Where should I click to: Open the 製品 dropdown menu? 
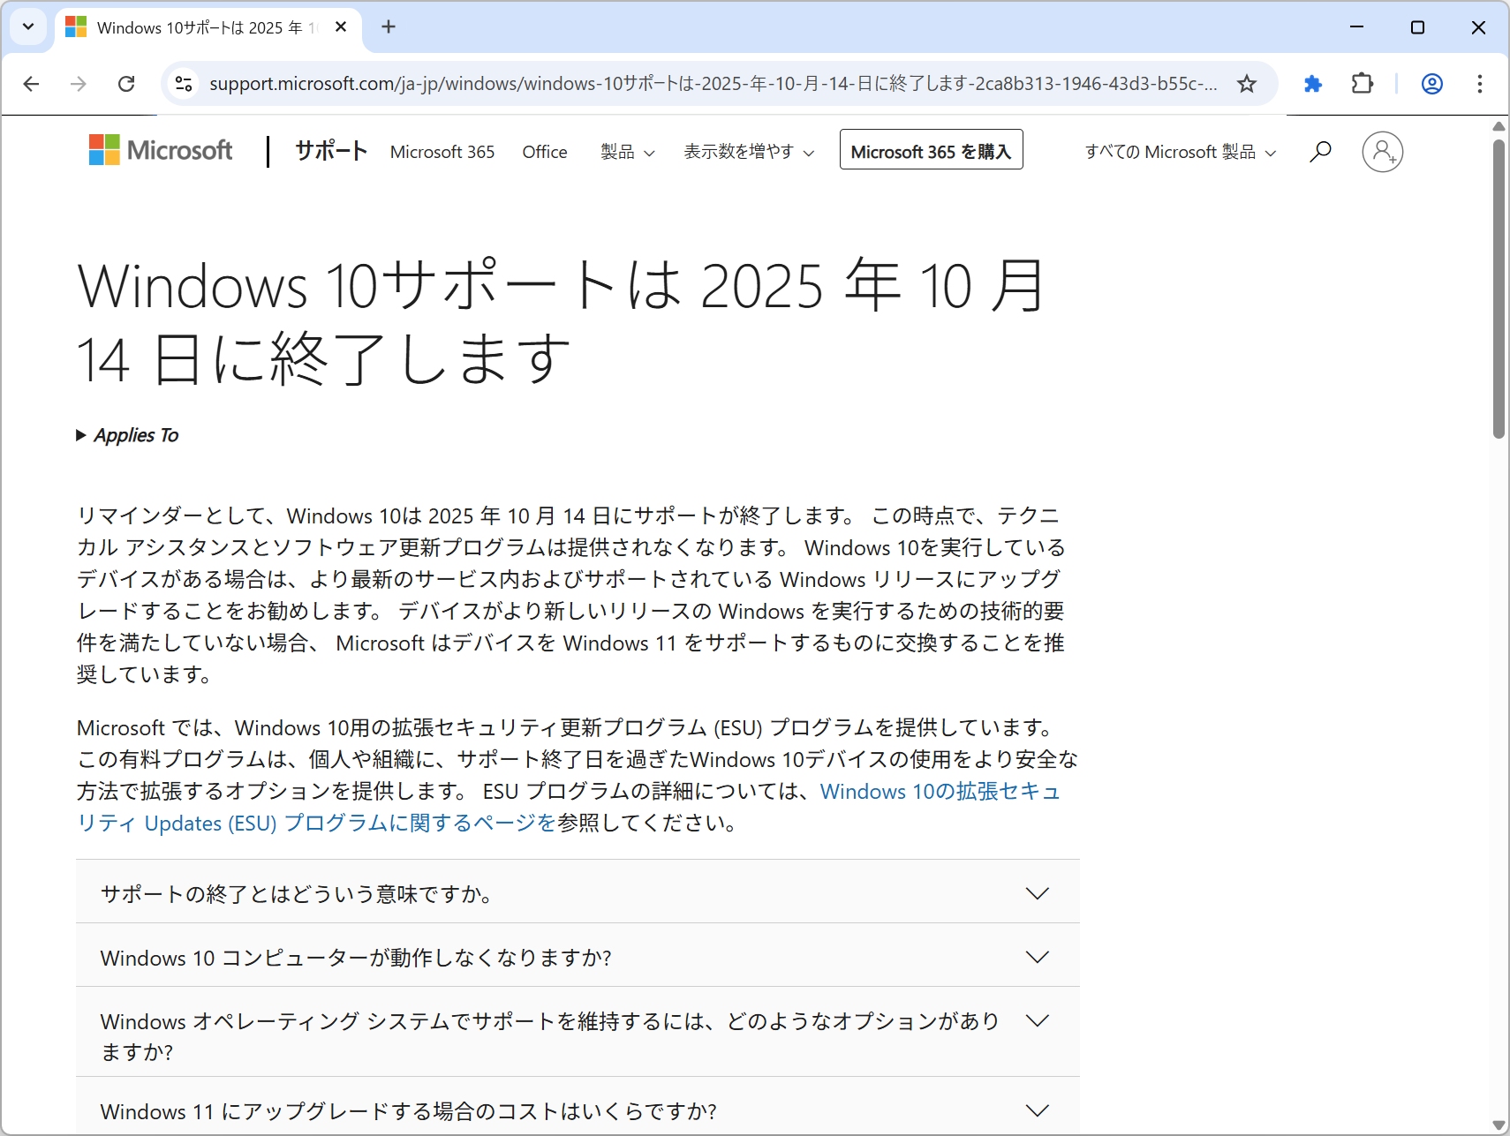[627, 151]
